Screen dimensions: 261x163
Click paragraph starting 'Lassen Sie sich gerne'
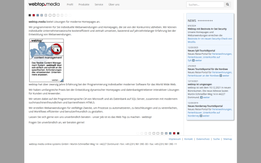coord(90,117)
